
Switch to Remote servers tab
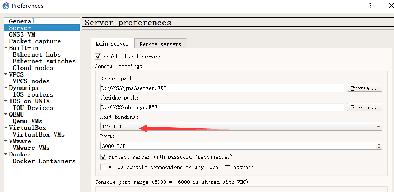point(160,44)
